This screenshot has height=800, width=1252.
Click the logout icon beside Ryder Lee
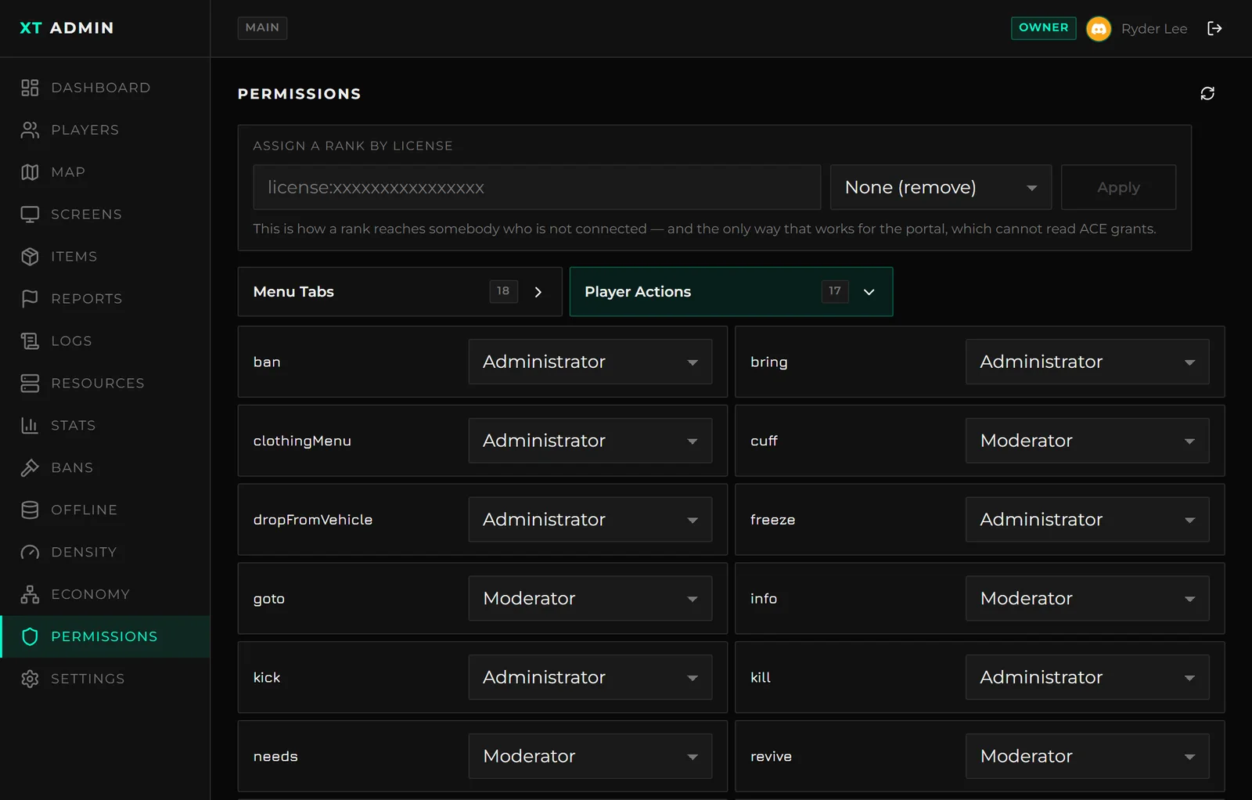click(1214, 28)
